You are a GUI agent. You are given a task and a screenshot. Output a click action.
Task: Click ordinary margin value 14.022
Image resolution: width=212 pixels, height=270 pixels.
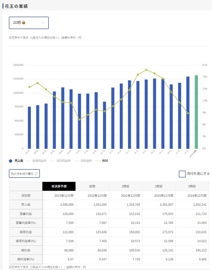coord(202,241)
